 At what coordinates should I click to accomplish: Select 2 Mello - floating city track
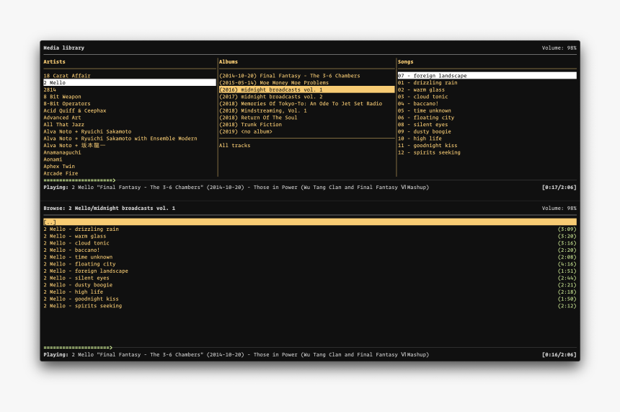click(x=79, y=264)
